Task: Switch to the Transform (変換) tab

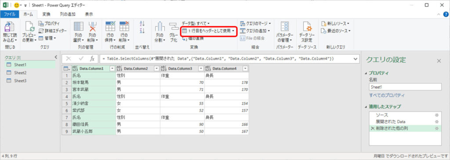Action: click(47, 14)
